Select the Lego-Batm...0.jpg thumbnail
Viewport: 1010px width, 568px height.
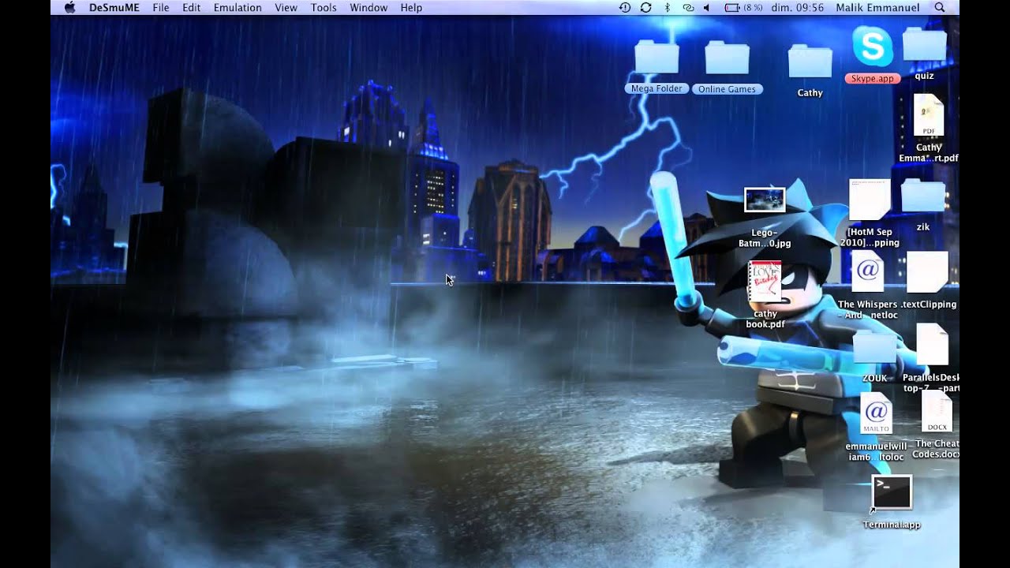765,200
